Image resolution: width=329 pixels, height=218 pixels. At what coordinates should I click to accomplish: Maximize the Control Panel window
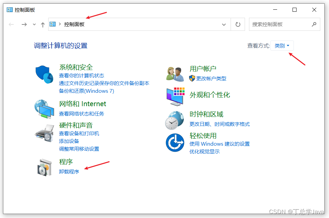tap(295, 10)
